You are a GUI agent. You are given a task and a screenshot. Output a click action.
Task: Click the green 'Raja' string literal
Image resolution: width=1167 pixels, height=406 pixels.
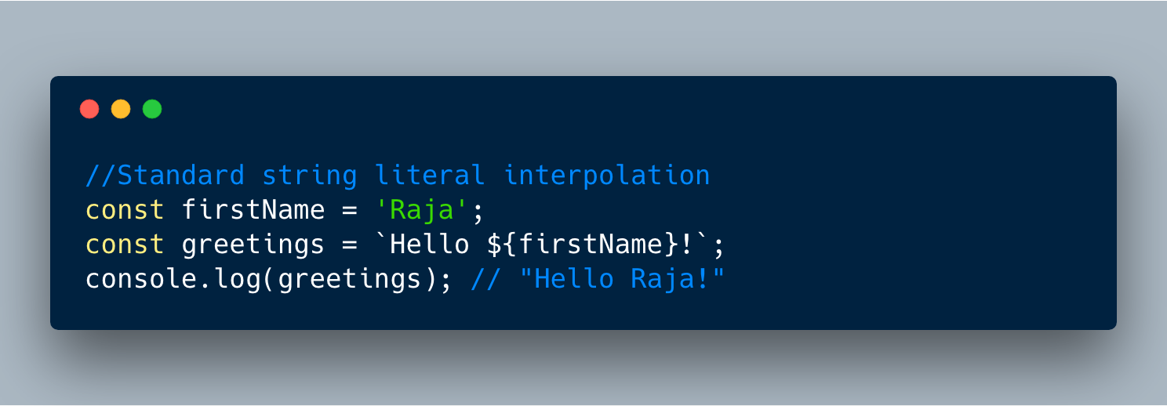[422, 209]
